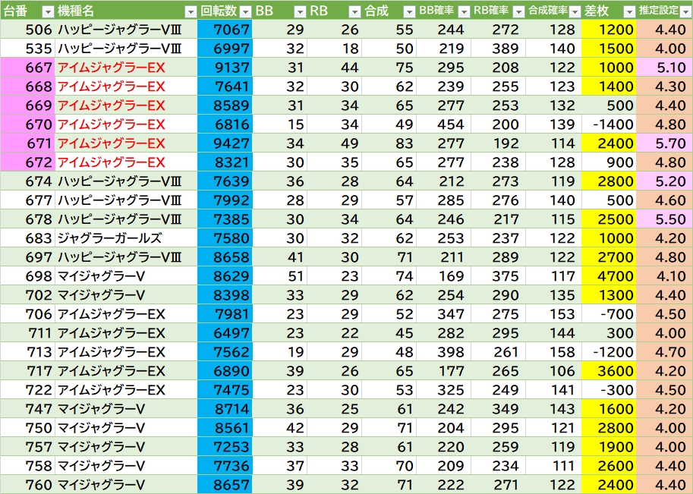Select the RB確率 cell showing 389
Screen dimensions: 693x494
coord(498,49)
